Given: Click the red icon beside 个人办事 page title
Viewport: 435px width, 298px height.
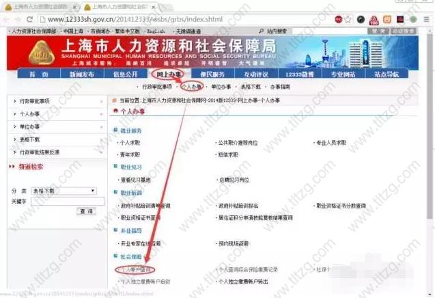Looking at the screenshot, I should [x=115, y=111].
